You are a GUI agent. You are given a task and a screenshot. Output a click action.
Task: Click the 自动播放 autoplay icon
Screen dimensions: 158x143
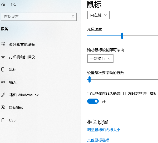(3, 107)
